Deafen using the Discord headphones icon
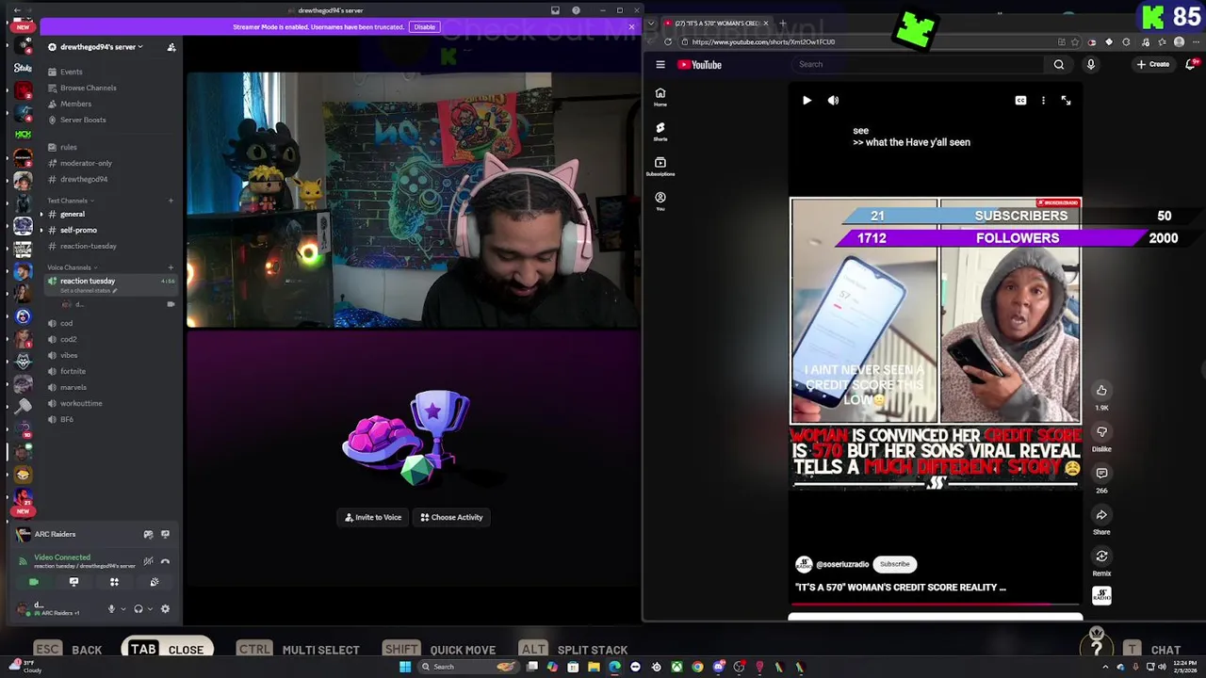This screenshot has height=678, width=1206. pos(139,609)
